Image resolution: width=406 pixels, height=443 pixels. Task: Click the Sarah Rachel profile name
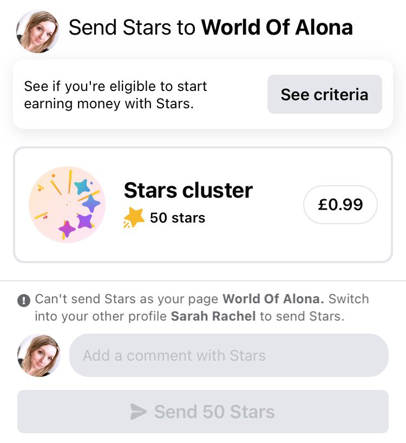(213, 316)
